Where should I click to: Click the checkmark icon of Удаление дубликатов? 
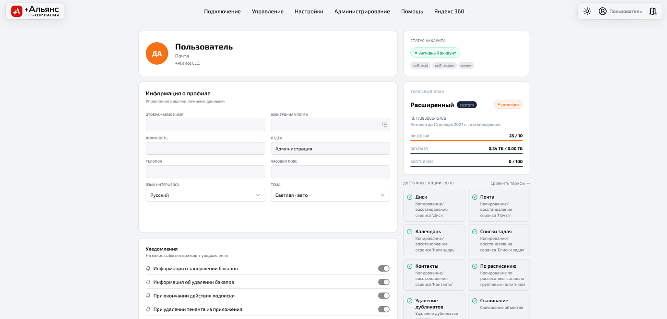point(409,301)
